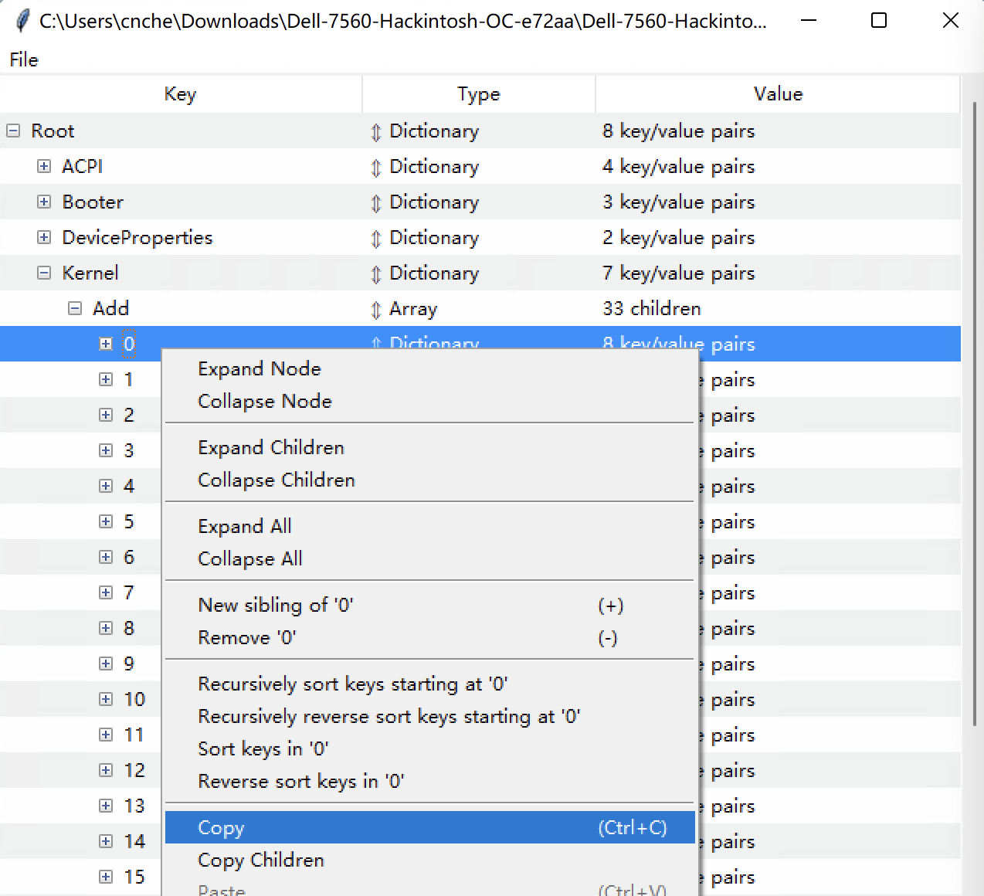The image size is (984, 896).
Task: Change type arrows for Kernel Dictionary
Action: click(376, 274)
